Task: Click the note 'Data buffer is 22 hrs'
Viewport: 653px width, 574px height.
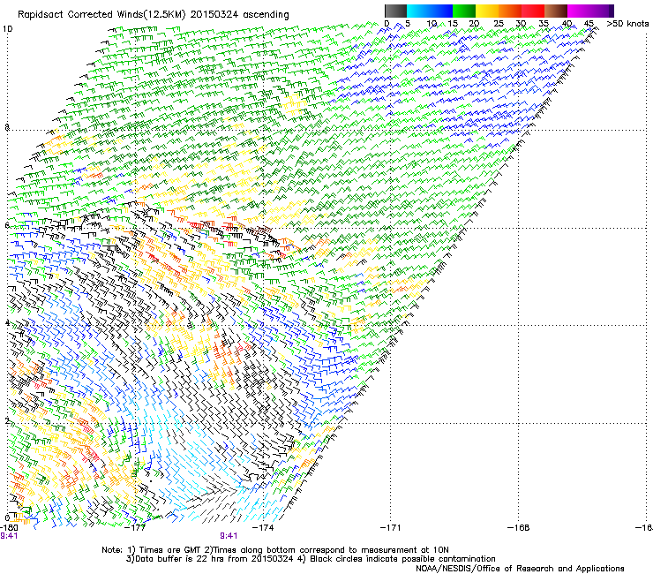Action: [x=180, y=559]
